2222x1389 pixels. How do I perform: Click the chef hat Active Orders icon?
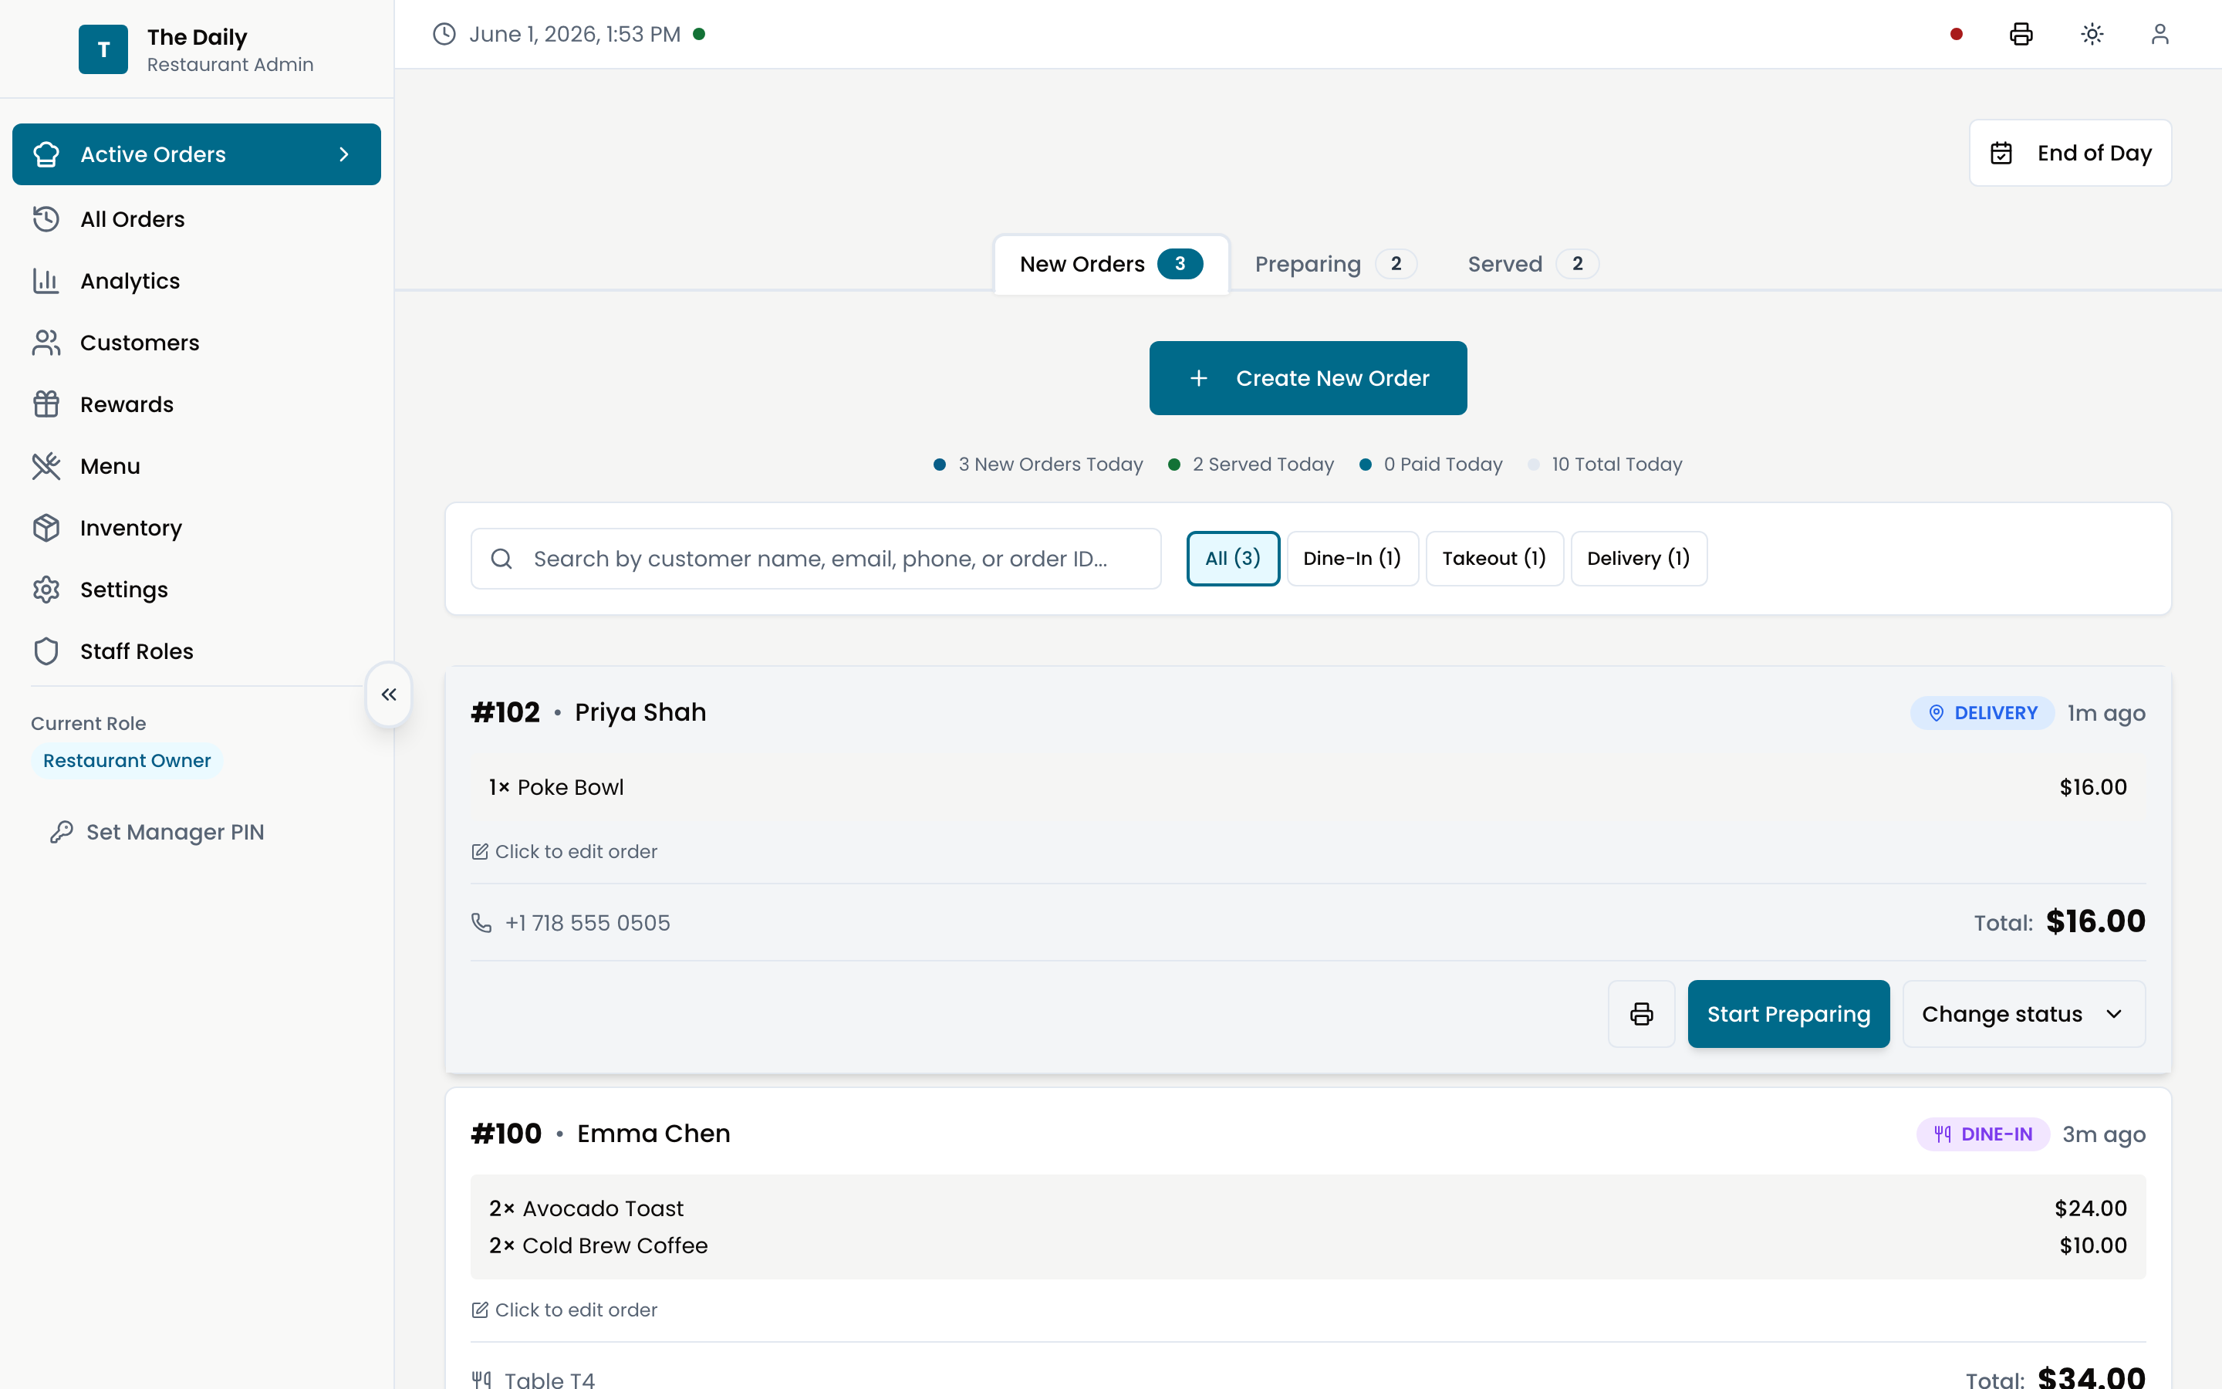(46, 154)
